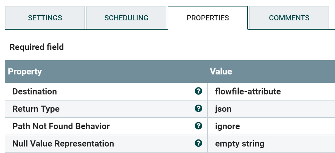
Task: Click the Required field label
Action: [37, 47]
